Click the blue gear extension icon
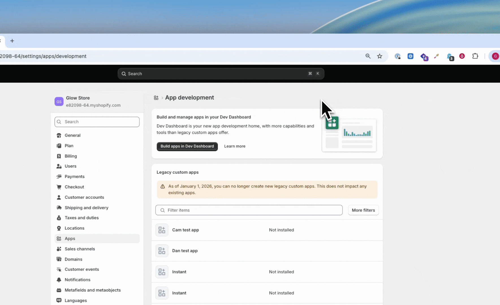This screenshot has width=500, height=305. (x=410, y=56)
